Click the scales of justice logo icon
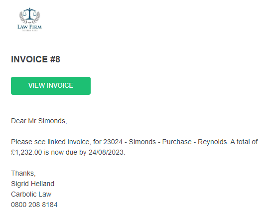Viewport: 270px width, 223px height. tap(29, 13)
